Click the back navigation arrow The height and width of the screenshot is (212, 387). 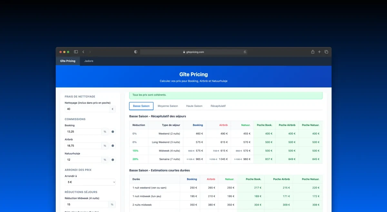[83, 52]
